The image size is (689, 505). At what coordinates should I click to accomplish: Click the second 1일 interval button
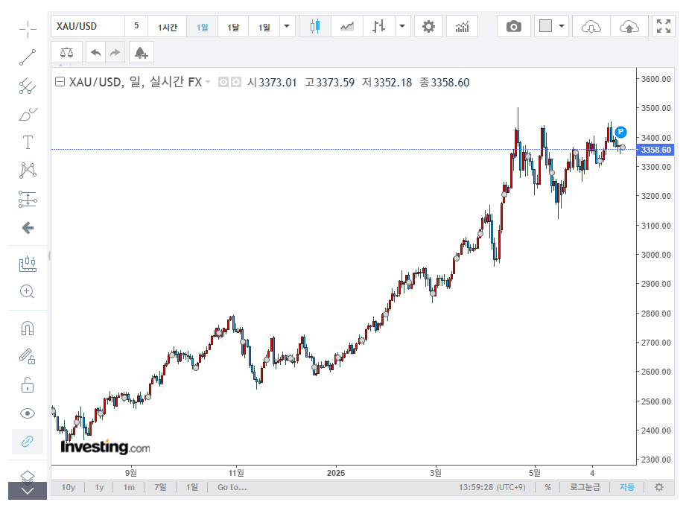(x=264, y=26)
